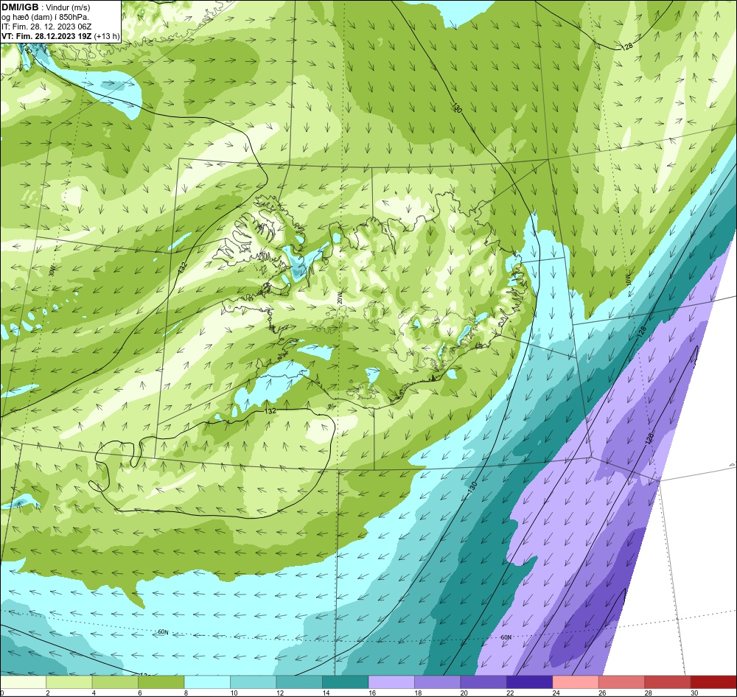Click the 'DMI/IGB : Vindur (m/s)' title text
Image resolution: width=737 pixels, height=697 pixels.
coord(46,7)
